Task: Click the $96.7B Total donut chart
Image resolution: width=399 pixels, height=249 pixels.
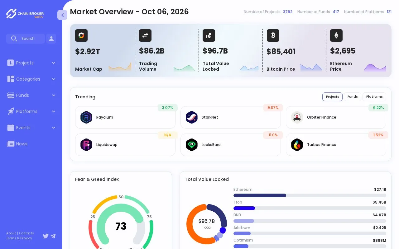Action: (x=207, y=224)
